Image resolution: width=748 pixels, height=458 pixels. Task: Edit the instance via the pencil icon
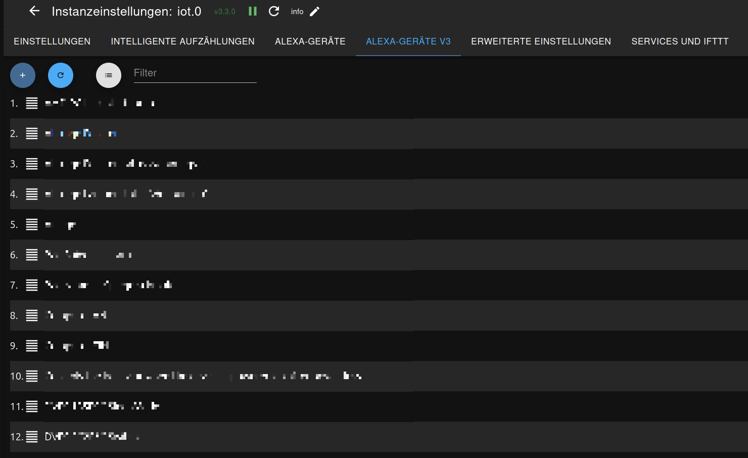pos(315,11)
